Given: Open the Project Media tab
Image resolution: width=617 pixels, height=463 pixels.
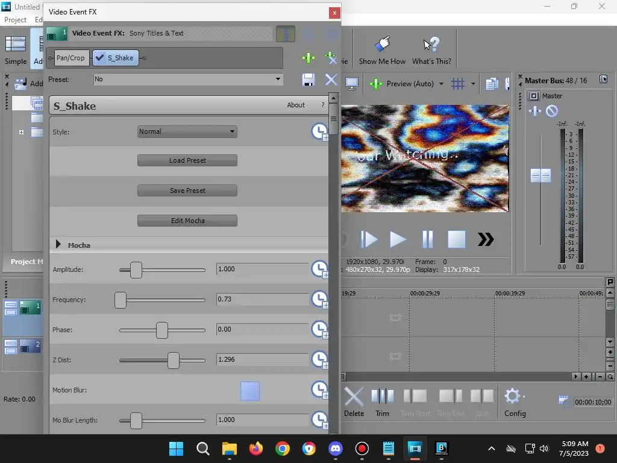Looking at the screenshot, I should 27,262.
